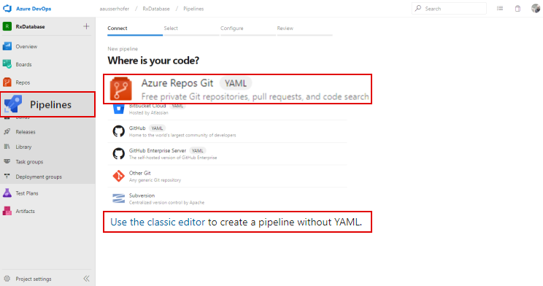Click the Other Git diamond icon

coord(119,176)
